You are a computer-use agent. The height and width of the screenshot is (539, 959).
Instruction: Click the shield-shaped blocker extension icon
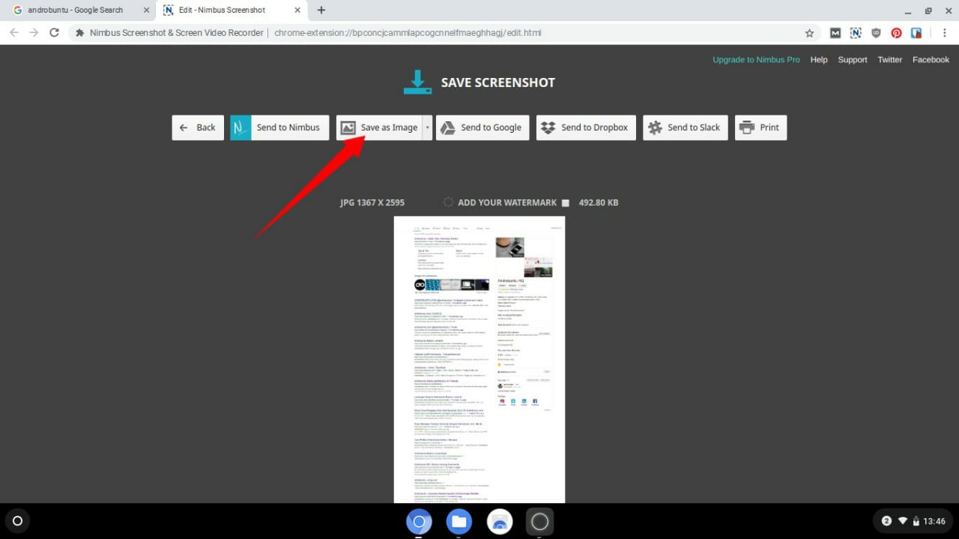[876, 32]
